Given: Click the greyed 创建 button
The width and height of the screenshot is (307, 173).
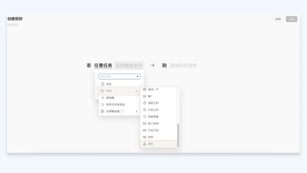Looking at the screenshot, I should click(292, 19).
